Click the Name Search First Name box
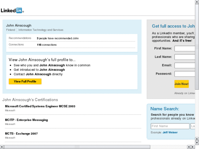 pyautogui.click(x=170, y=126)
